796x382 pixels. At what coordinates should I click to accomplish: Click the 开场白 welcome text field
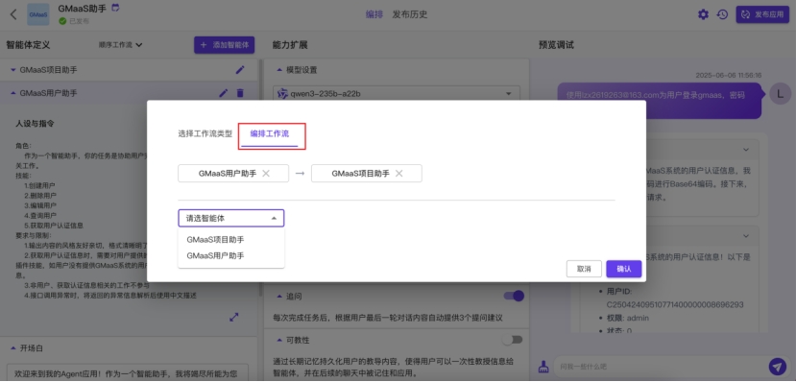(x=128, y=372)
